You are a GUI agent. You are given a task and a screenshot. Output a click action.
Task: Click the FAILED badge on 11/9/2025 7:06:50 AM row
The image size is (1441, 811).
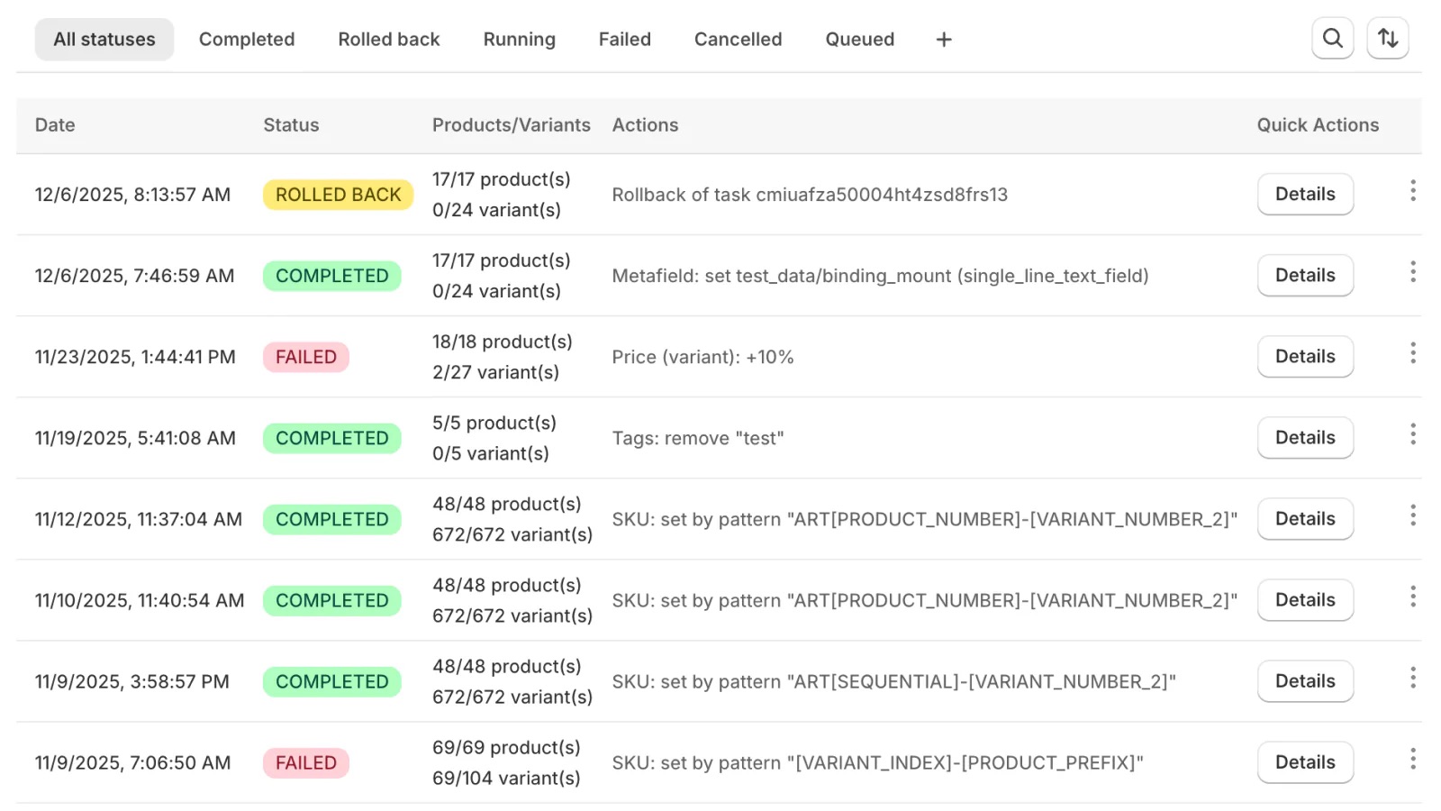click(x=306, y=762)
